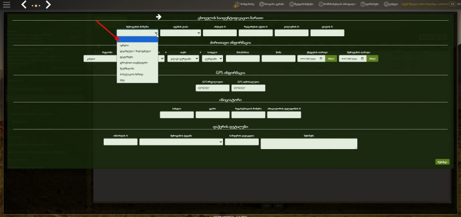Viewport: 461px width, 217px height.
Task: Select the blank highlighted dropdown option
Action: coord(137,40)
